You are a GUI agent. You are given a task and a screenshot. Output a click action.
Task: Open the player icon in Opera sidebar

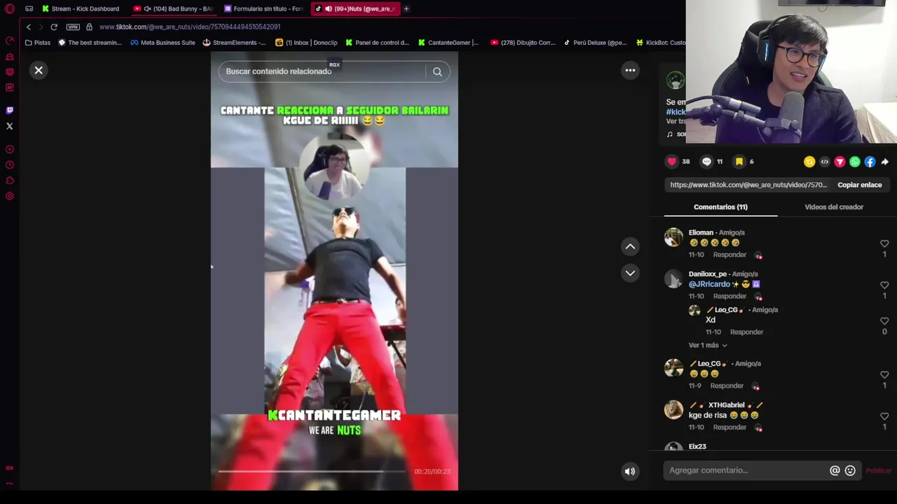pyautogui.click(x=10, y=149)
